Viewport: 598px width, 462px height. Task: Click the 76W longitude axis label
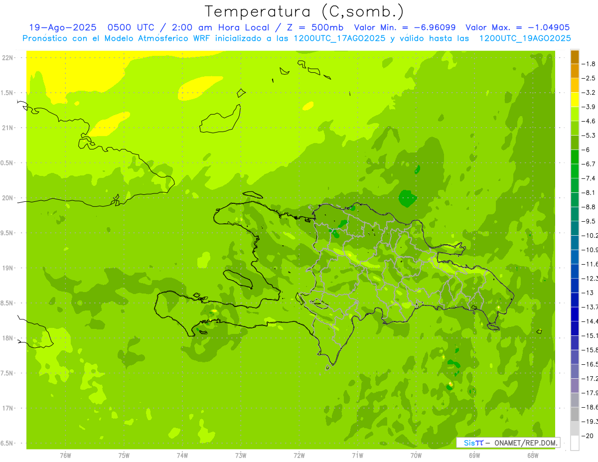(x=65, y=456)
